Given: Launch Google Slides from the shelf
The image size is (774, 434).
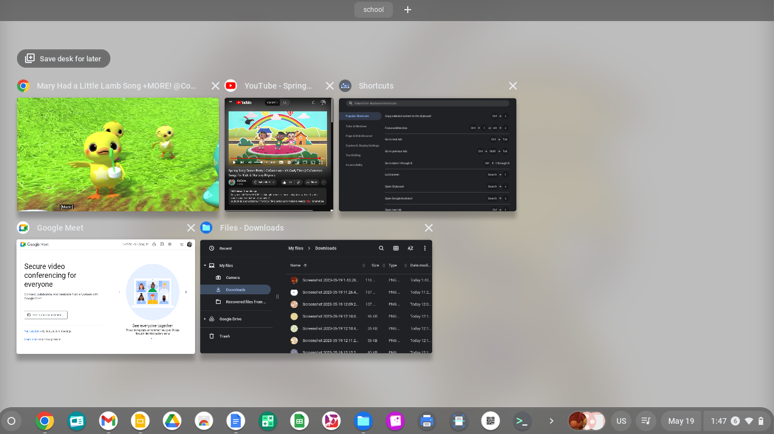Looking at the screenshot, I should tap(140, 421).
